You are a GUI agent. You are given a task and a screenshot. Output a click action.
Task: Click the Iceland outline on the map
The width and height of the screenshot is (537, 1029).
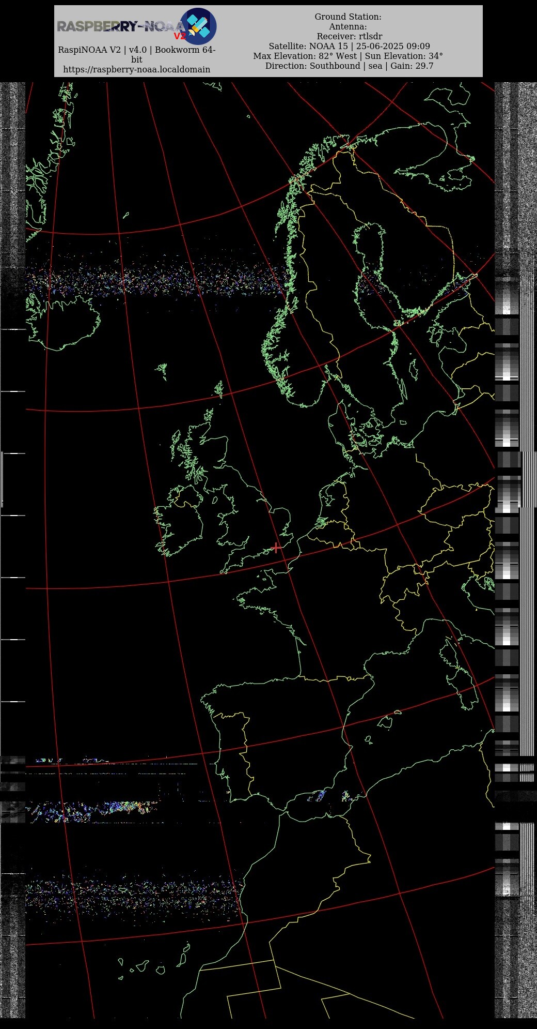pos(62,322)
